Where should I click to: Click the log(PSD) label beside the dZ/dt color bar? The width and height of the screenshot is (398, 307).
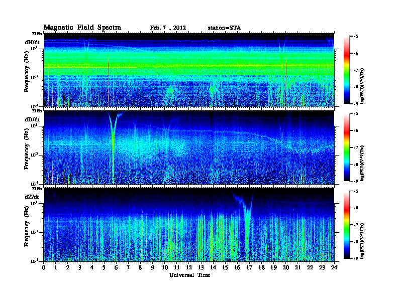363,241
